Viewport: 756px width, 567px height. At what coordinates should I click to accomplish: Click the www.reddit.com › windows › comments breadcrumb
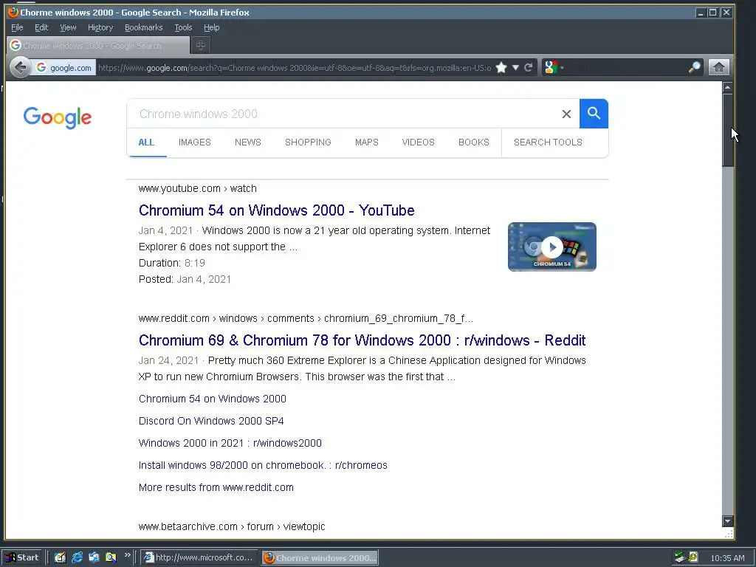click(306, 319)
